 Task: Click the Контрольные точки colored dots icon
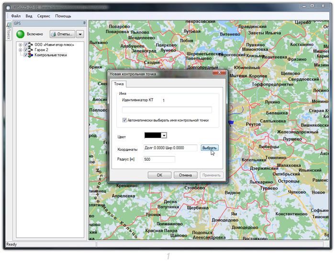click(31, 55)
